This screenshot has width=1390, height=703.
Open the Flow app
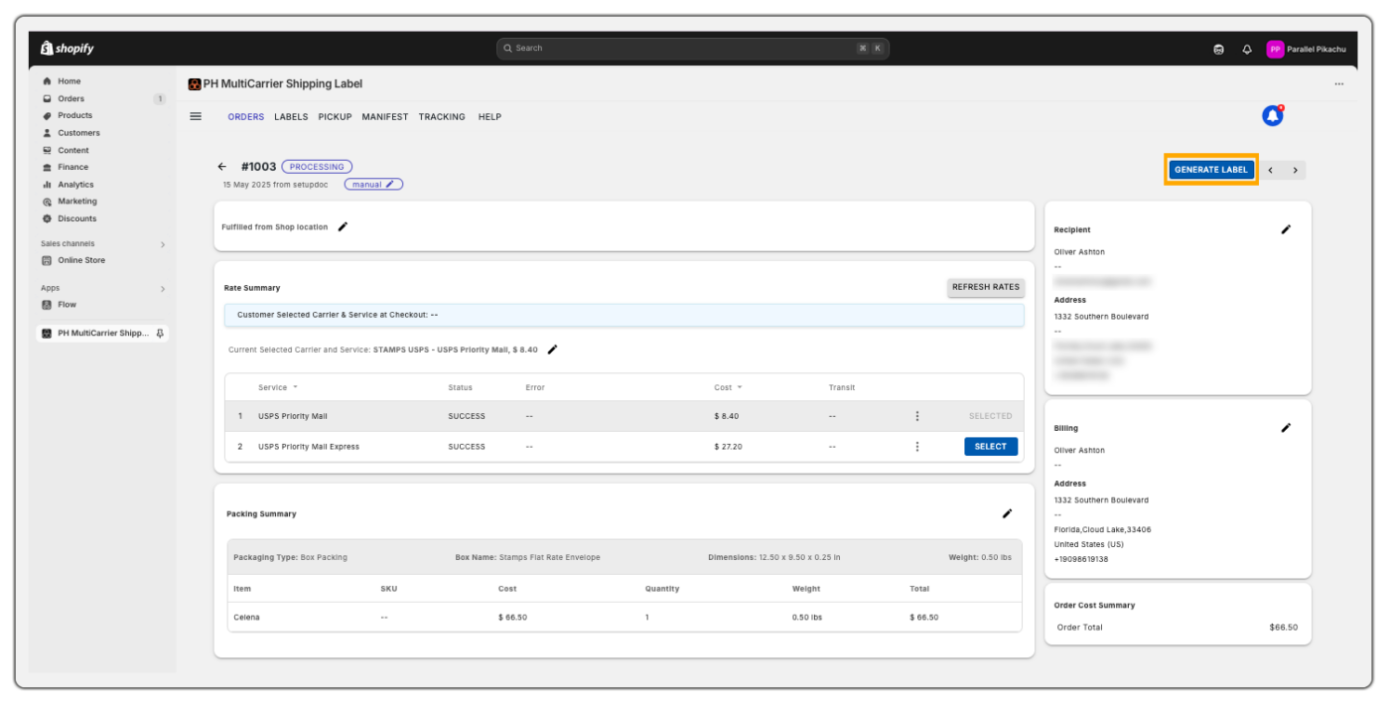[67, 305]
